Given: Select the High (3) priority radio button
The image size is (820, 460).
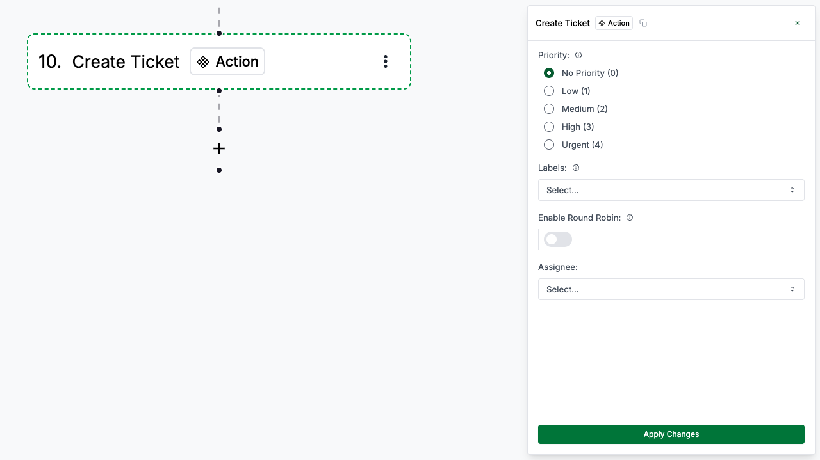Looking at the screenshot, I should [x=549, y=127].
